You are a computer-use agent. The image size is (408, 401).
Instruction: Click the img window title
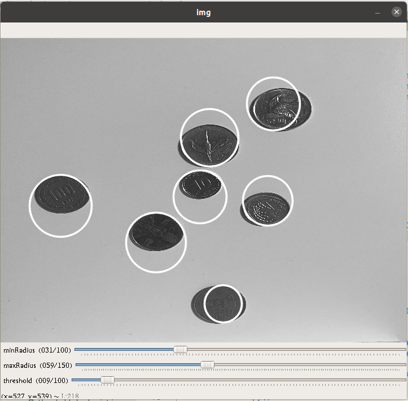pos(204,12)
